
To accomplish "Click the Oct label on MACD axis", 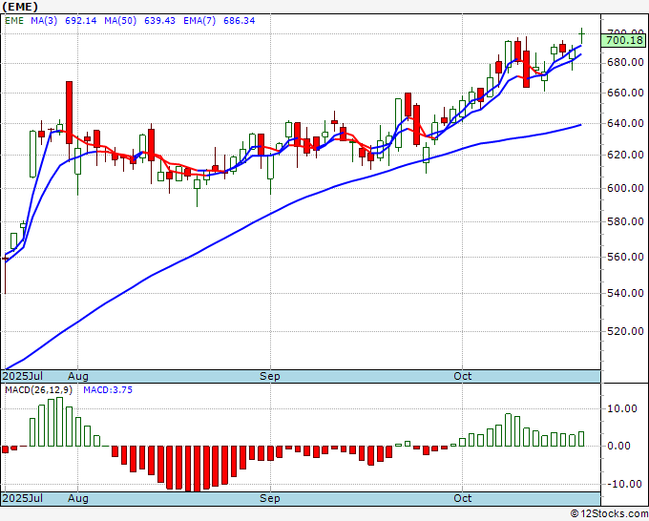I will pyautogui.click(x=462, y=498).
